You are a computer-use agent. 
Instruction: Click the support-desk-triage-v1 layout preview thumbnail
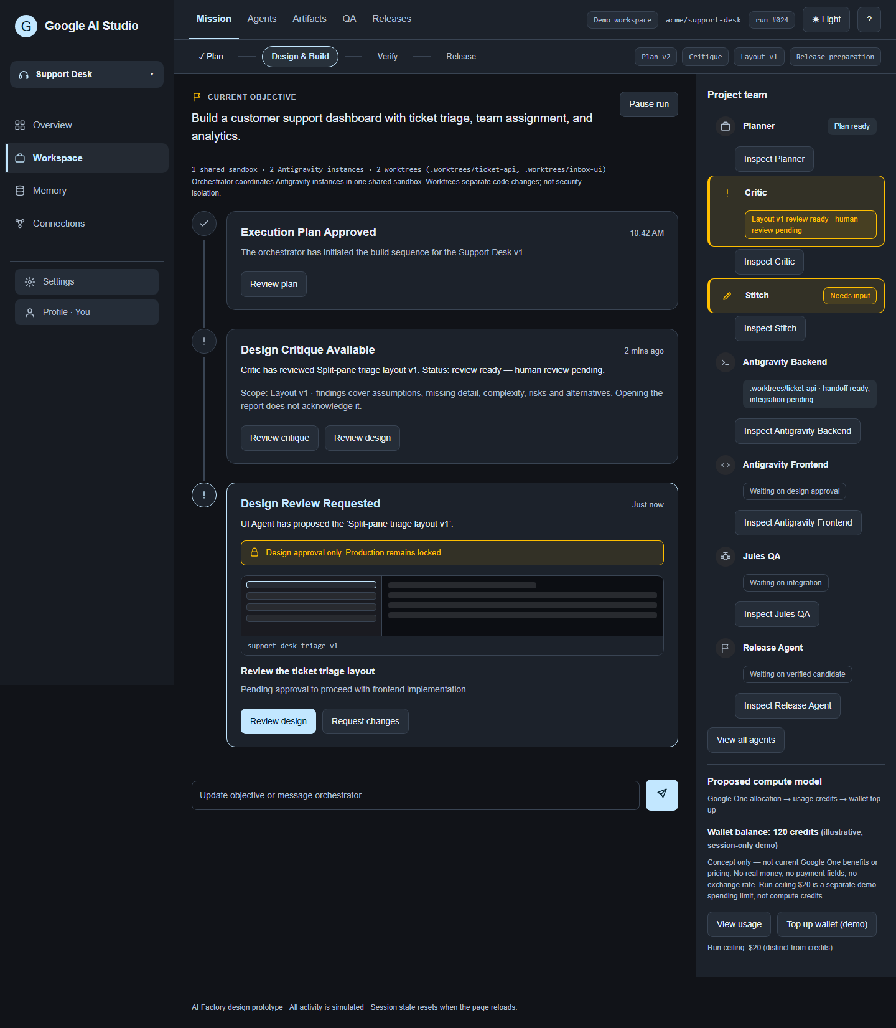click(x=452, y=615)
